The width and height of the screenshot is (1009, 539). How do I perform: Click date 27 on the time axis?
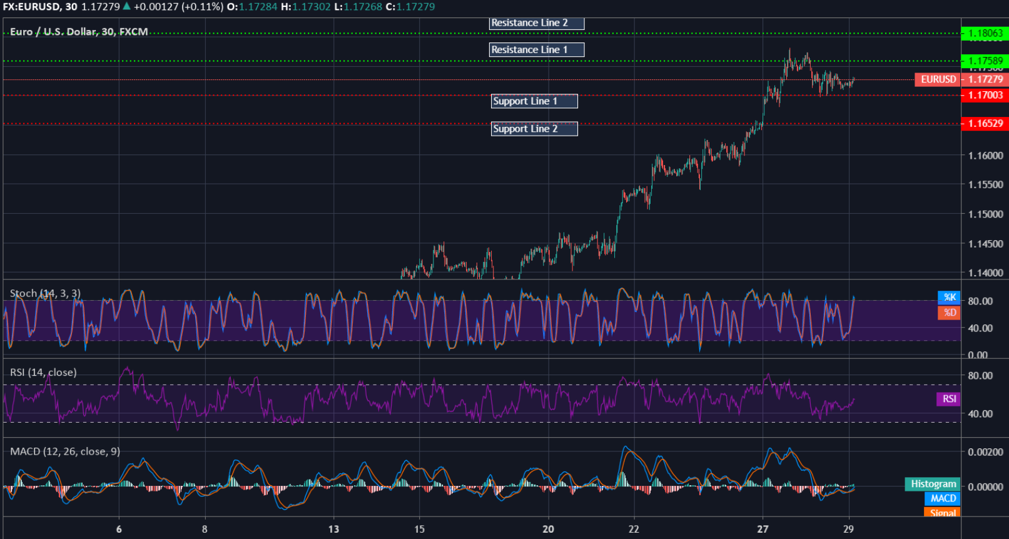(763, 529)
